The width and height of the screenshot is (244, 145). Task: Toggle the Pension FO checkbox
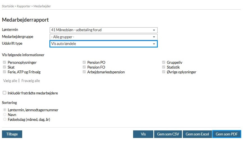84,67
